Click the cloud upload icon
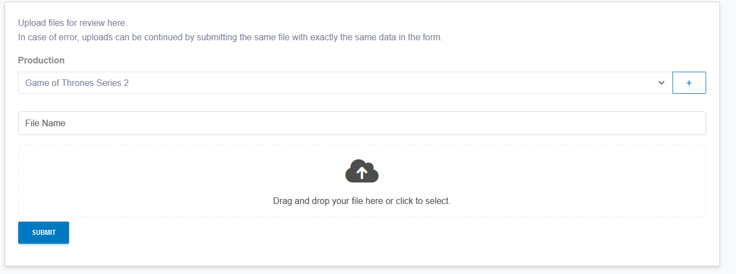The image size is (736, 274). click(x=362, y=171)
